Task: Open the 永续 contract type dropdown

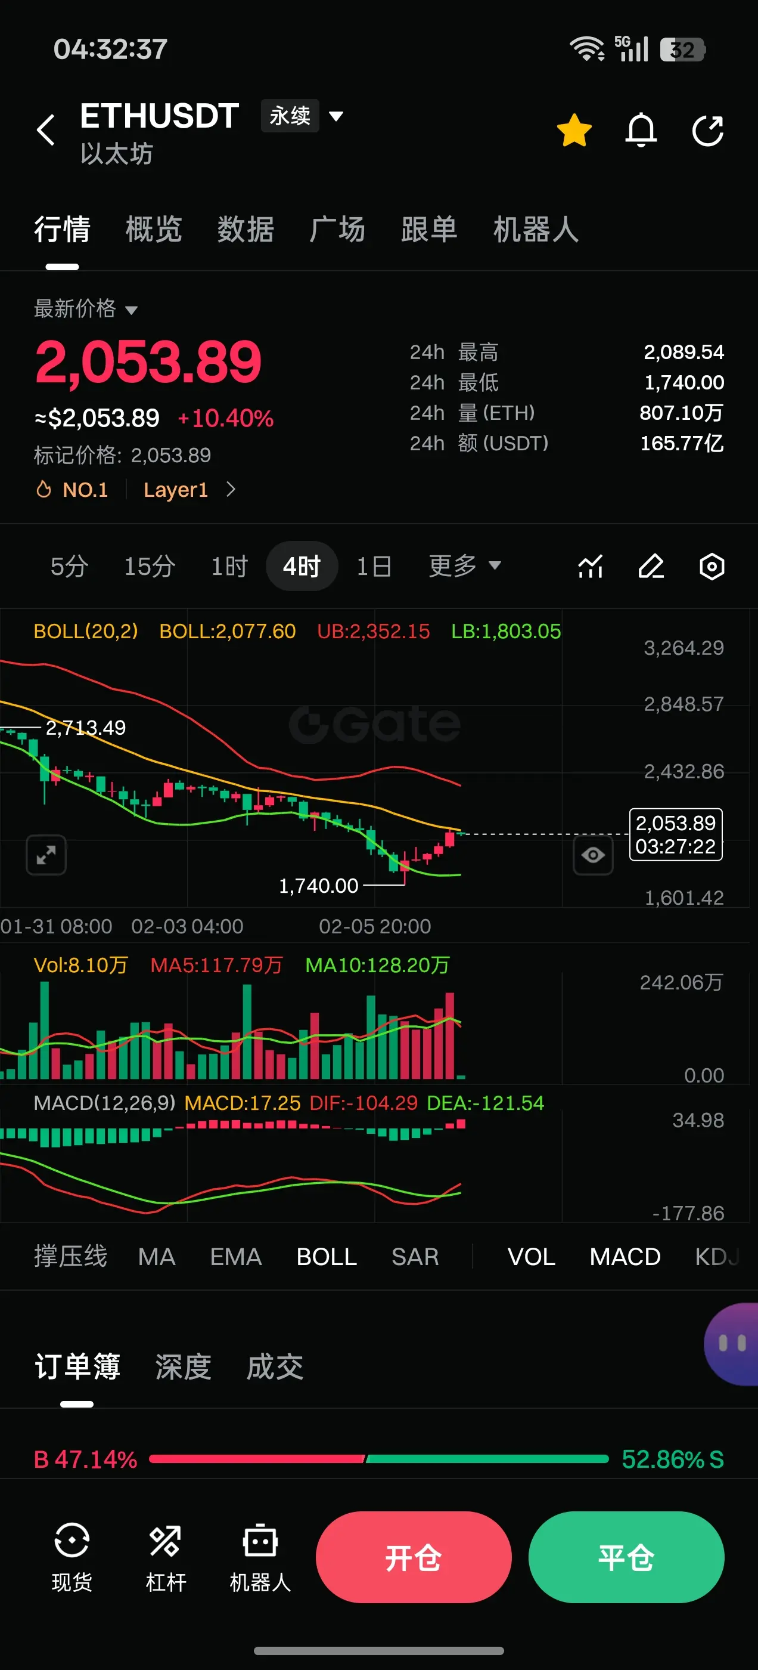Action: [302, 116]
